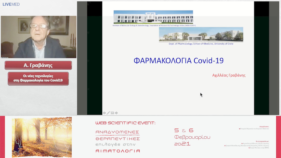Click the LIVEMED logo
This screenshot has width=281, height=158.
coord(11,4)
